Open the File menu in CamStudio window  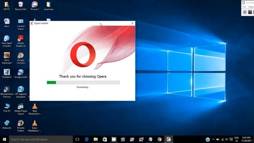point(244,7)
